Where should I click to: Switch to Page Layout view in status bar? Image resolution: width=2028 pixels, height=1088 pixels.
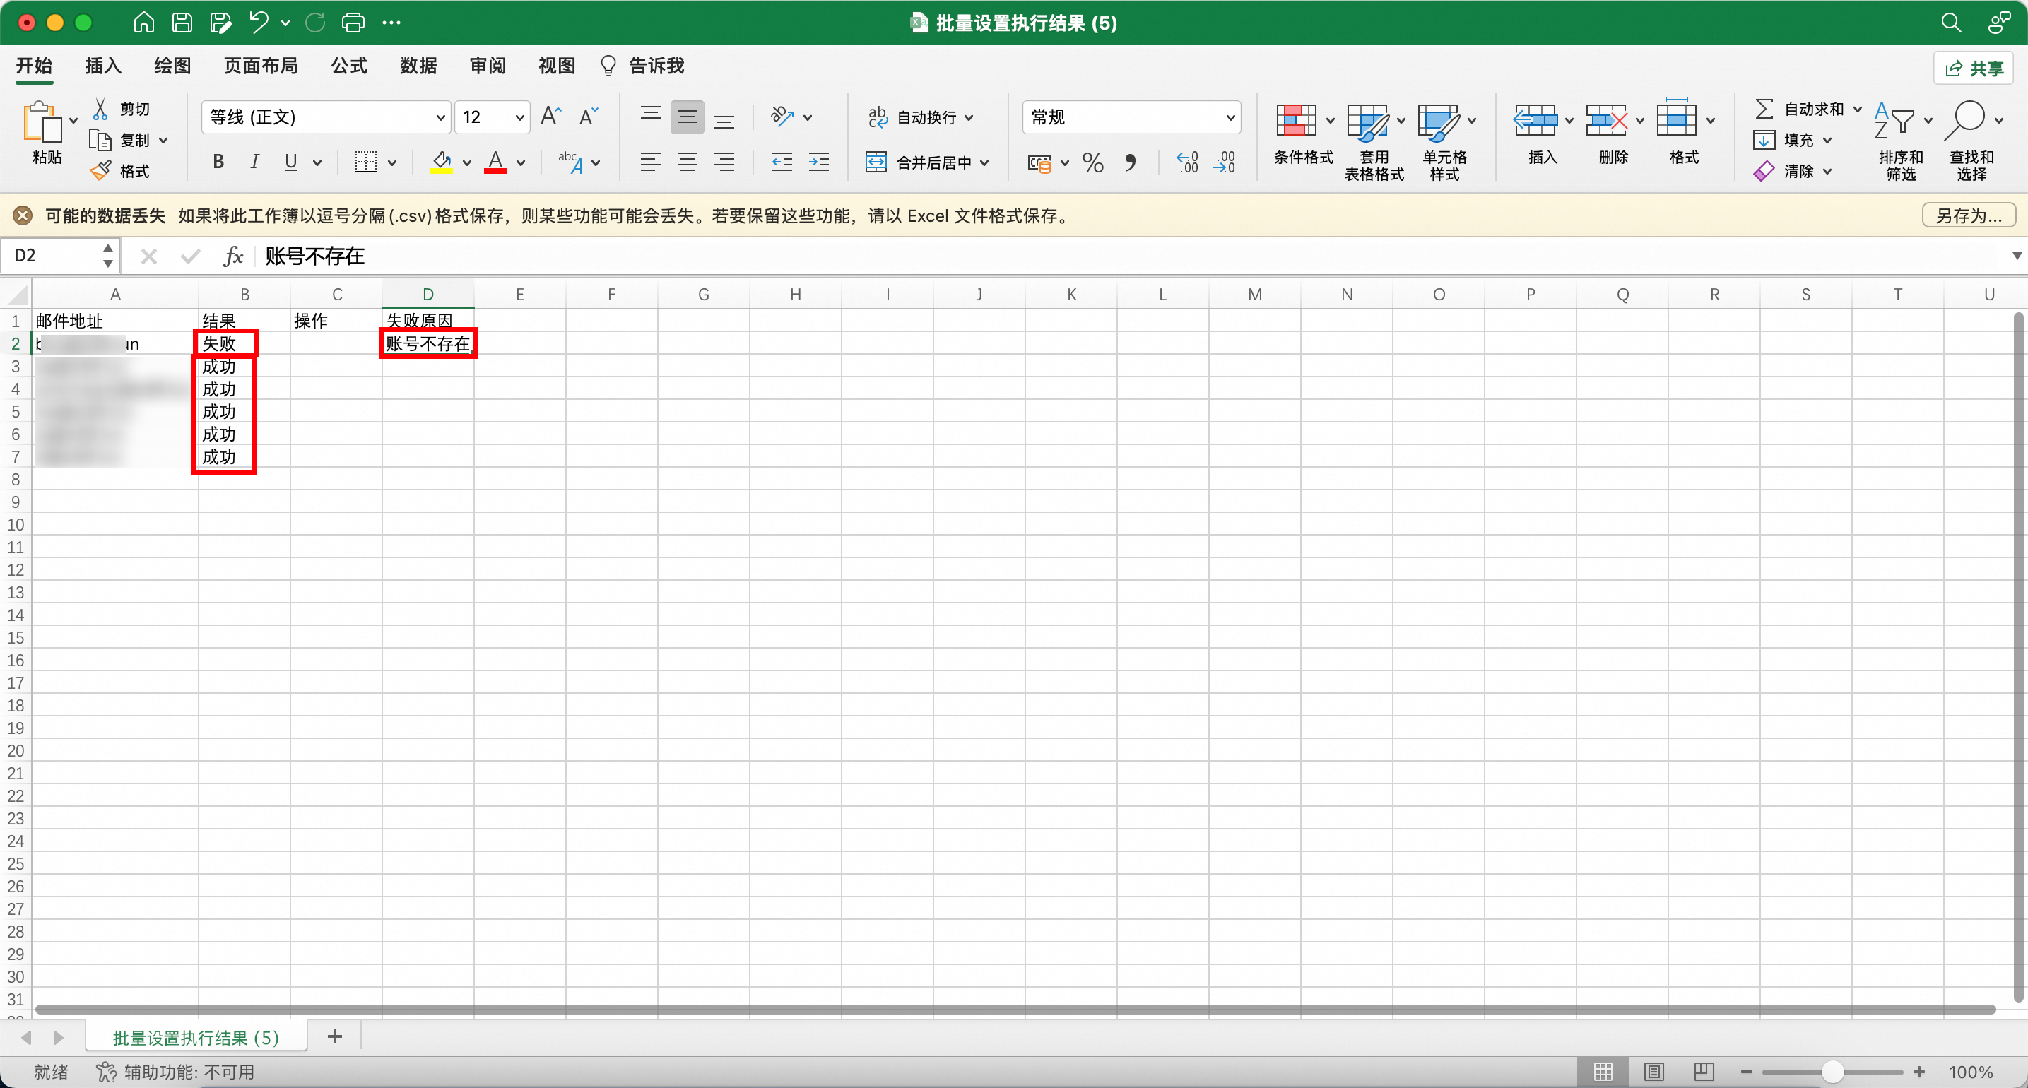pyautogui.click(x=1653, y=1072)
